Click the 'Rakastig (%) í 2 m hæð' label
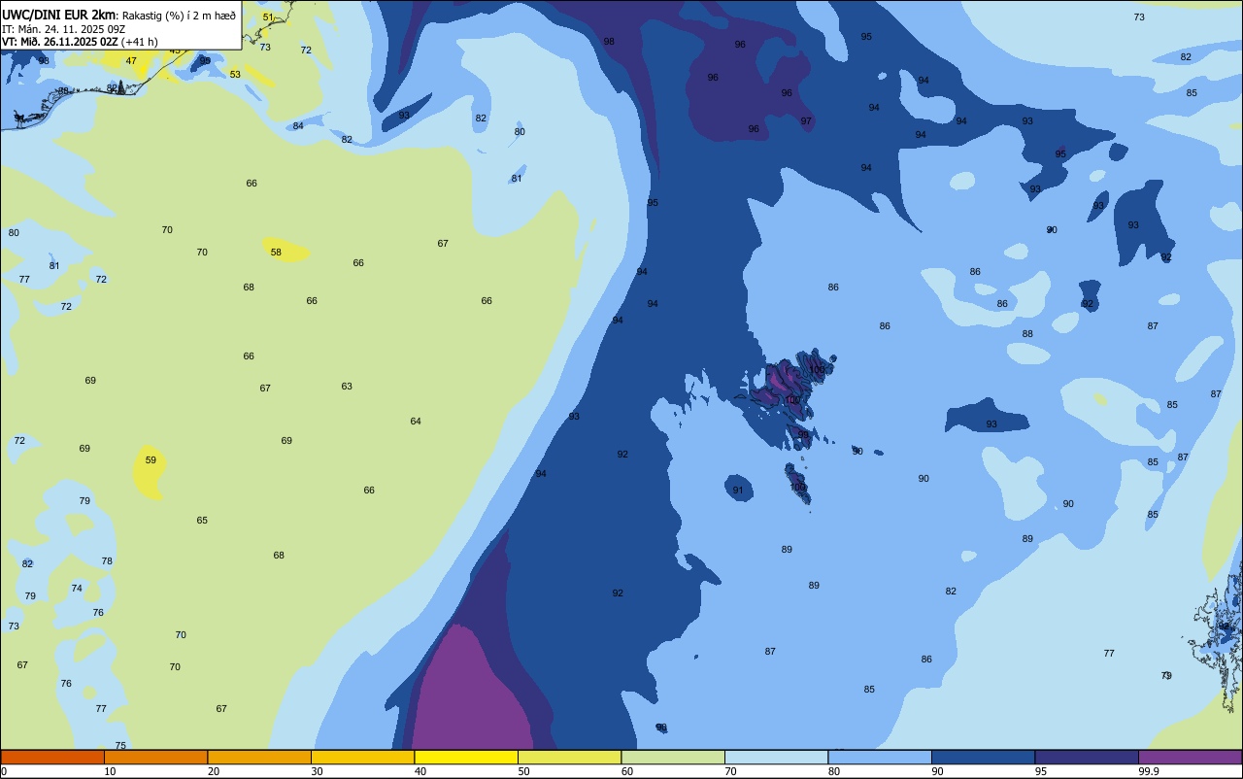The width and height of the screenshot is (1243, 779). (179, 16)
